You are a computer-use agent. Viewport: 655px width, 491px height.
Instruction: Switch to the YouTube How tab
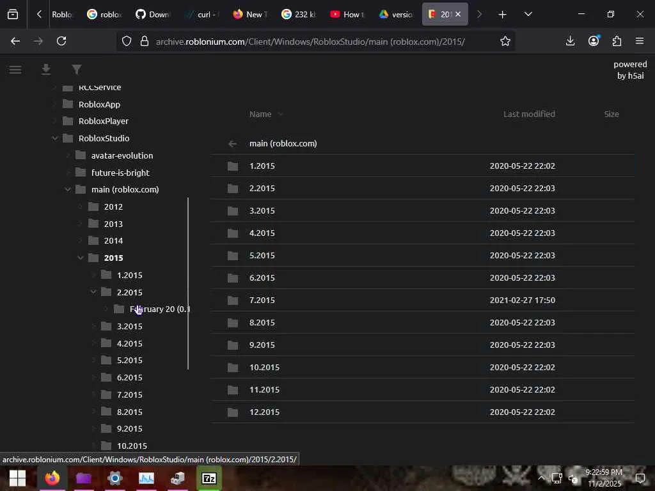[347, 15]
